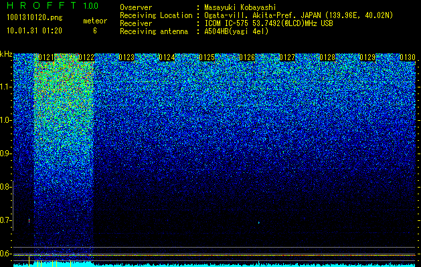Click the kHz axis unit label
The width and height of the screenshot is (421, 267).
click(x=6, y=54)
